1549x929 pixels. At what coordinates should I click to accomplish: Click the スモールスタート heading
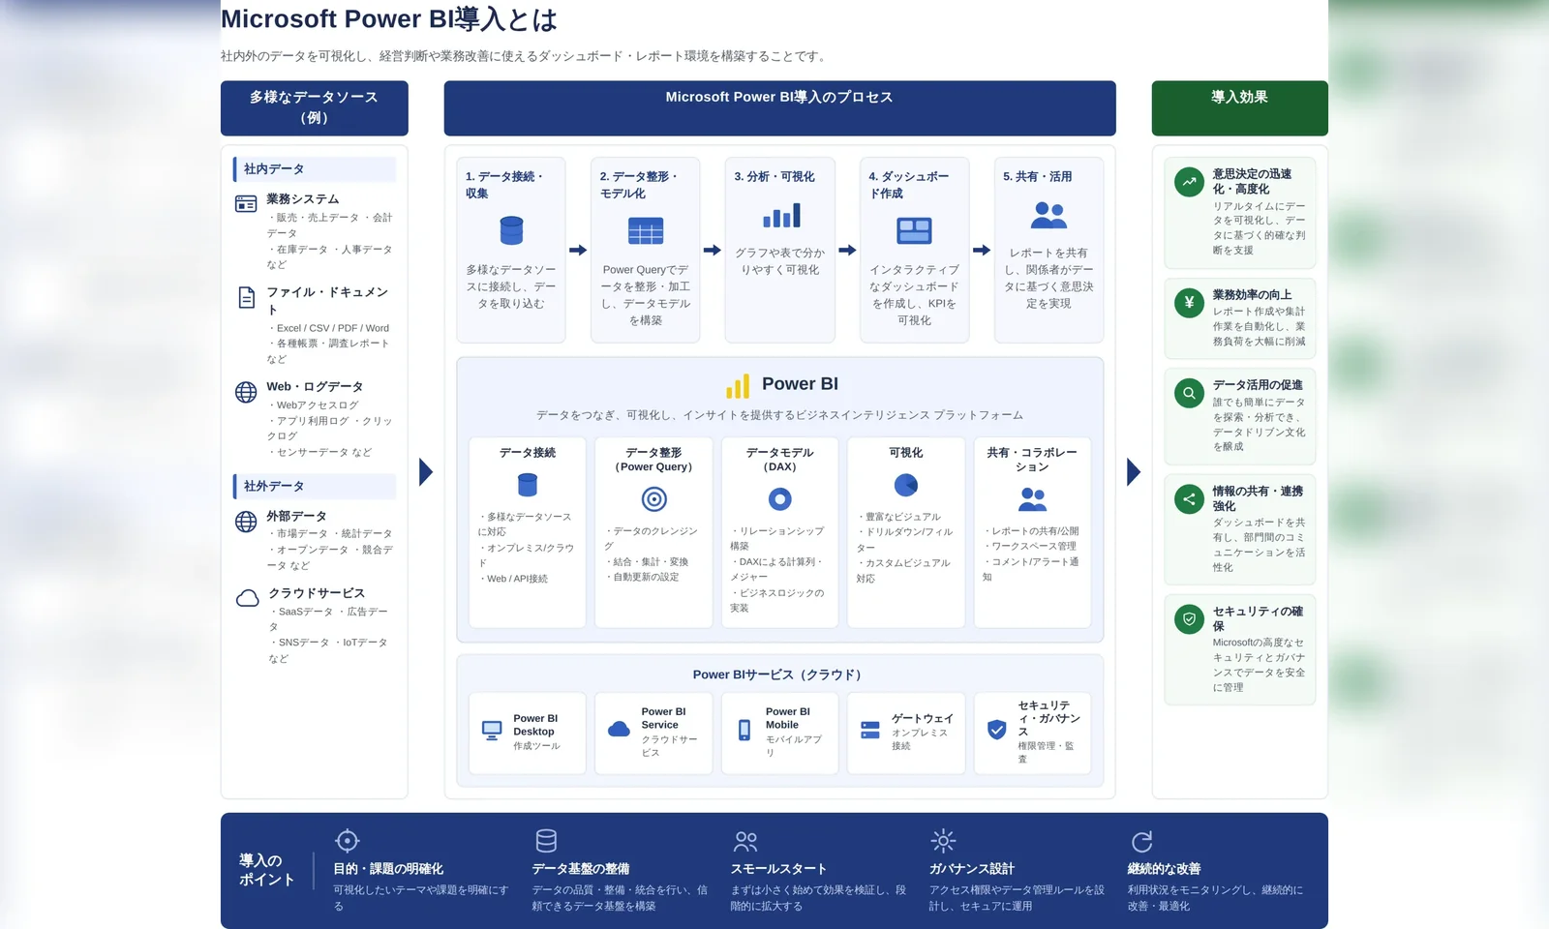pyautogui.click(x=778, y=869)
